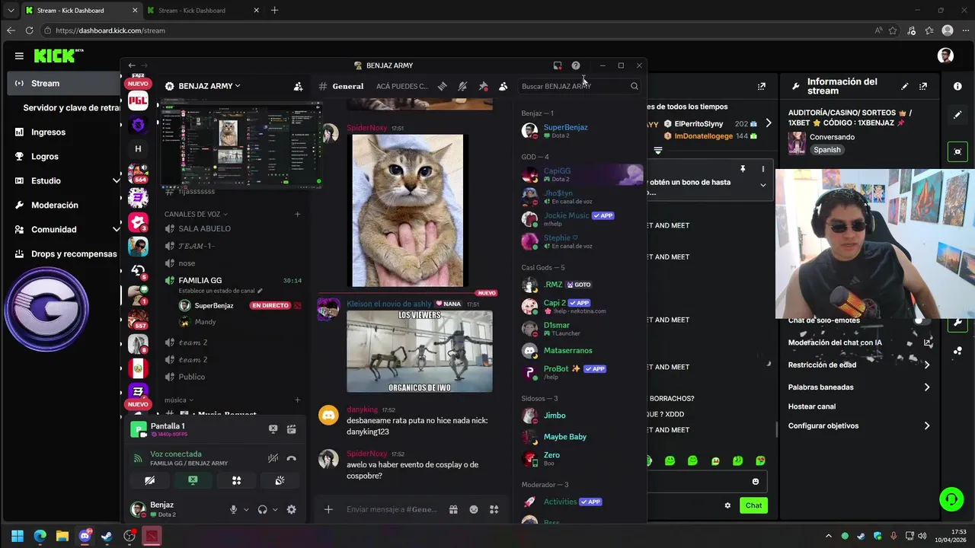
Task: Open Discord user settings gear
Action: [x=291, y=510]
